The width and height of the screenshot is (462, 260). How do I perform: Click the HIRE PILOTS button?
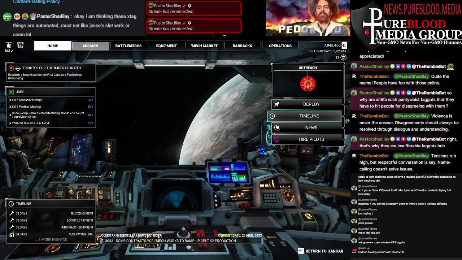(x=307, y=139)
